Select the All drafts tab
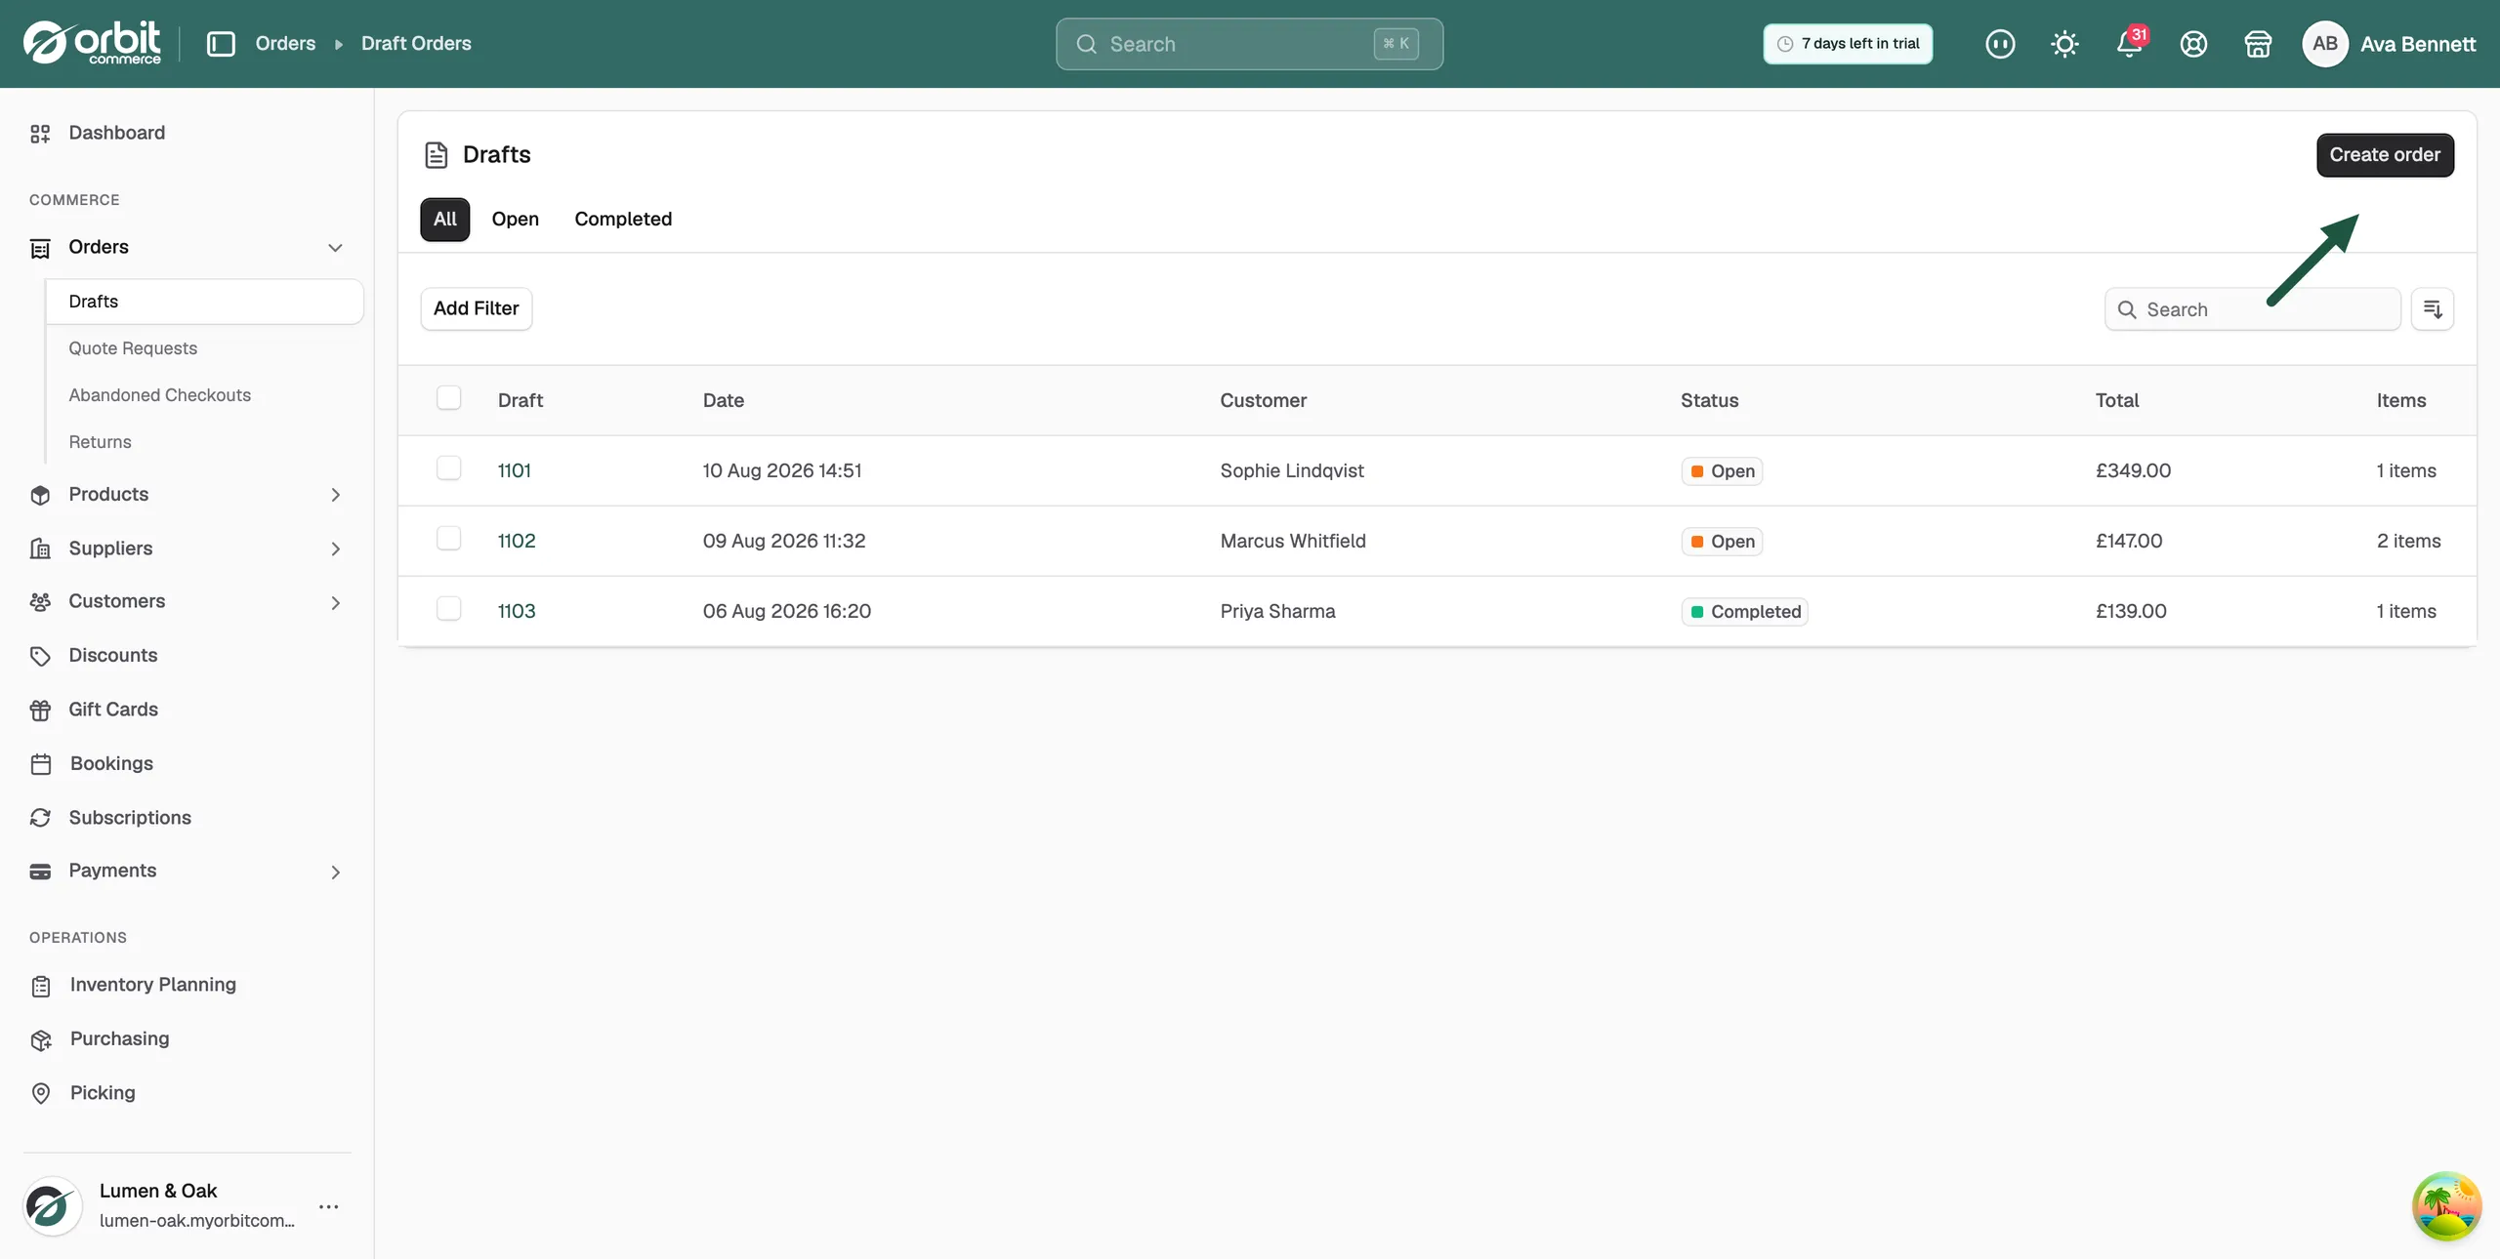The image size is (2500, 1259). [445, 220]
